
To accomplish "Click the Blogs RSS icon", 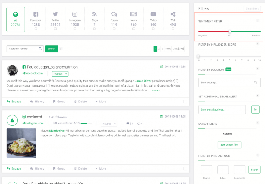I will [94, 14].
